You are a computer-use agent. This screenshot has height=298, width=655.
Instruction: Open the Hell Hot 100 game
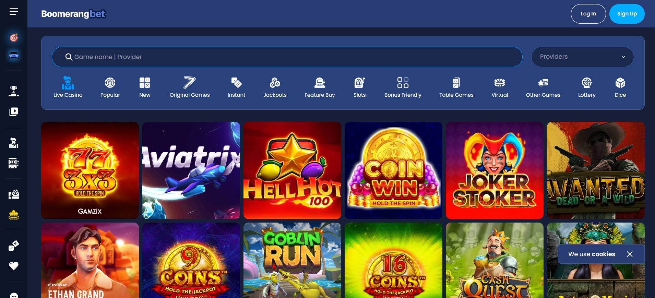coord(292,170)
